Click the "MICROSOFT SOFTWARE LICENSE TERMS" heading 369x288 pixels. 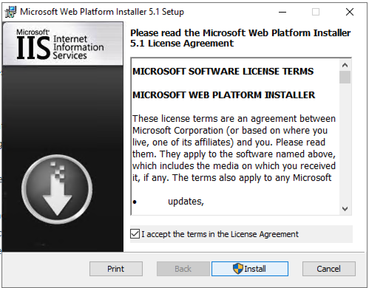pyautogui.click(x=223, y=71)
